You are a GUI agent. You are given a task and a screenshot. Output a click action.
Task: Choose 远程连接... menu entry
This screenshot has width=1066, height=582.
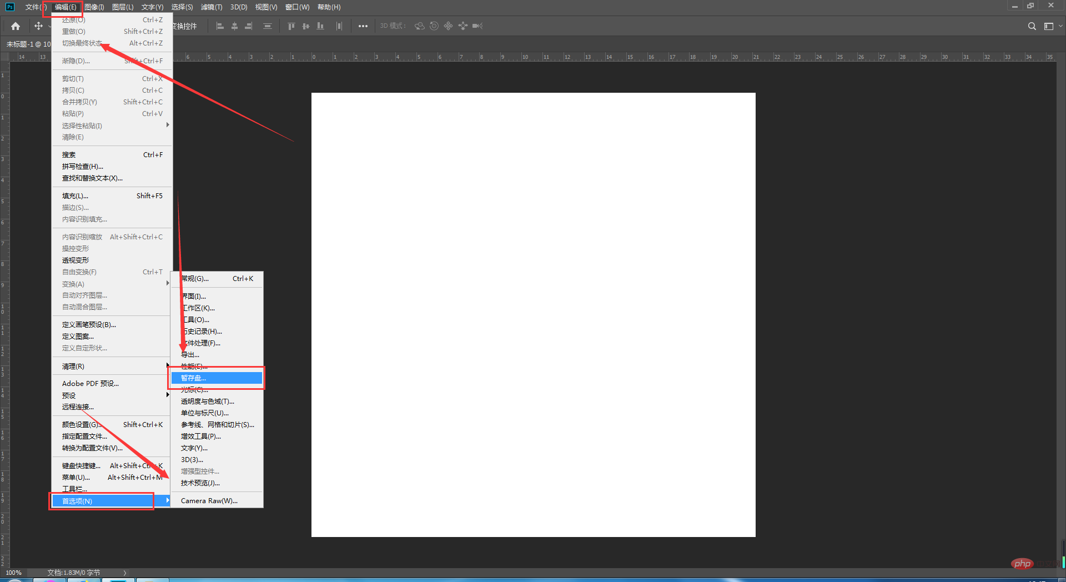point(112,407)
